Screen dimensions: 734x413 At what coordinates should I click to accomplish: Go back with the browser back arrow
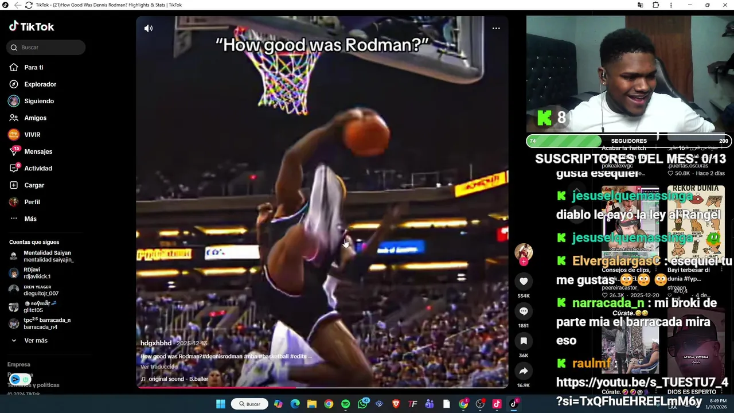point(17,5)
